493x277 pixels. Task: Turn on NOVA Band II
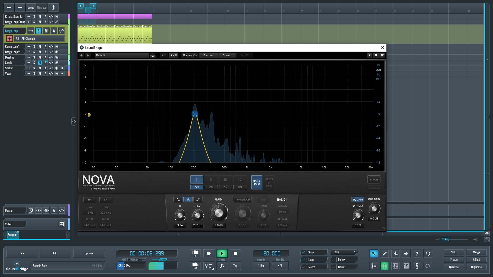click(211, 187)
